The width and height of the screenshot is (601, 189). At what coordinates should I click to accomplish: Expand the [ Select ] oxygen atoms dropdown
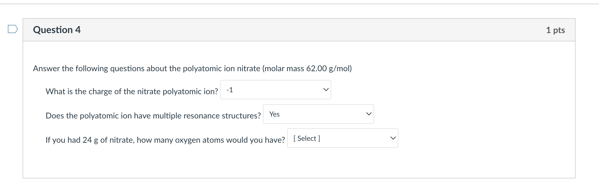coord(342,138)
